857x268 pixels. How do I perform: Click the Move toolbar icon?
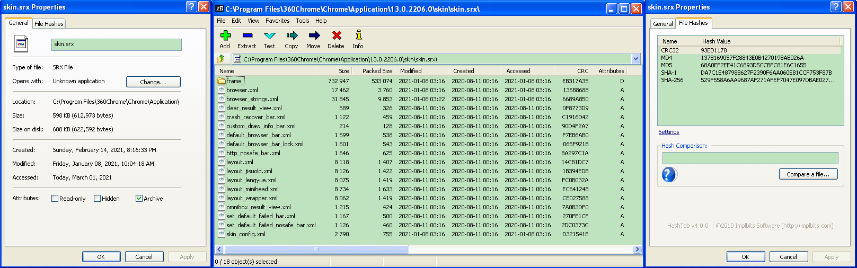point(314,35)
